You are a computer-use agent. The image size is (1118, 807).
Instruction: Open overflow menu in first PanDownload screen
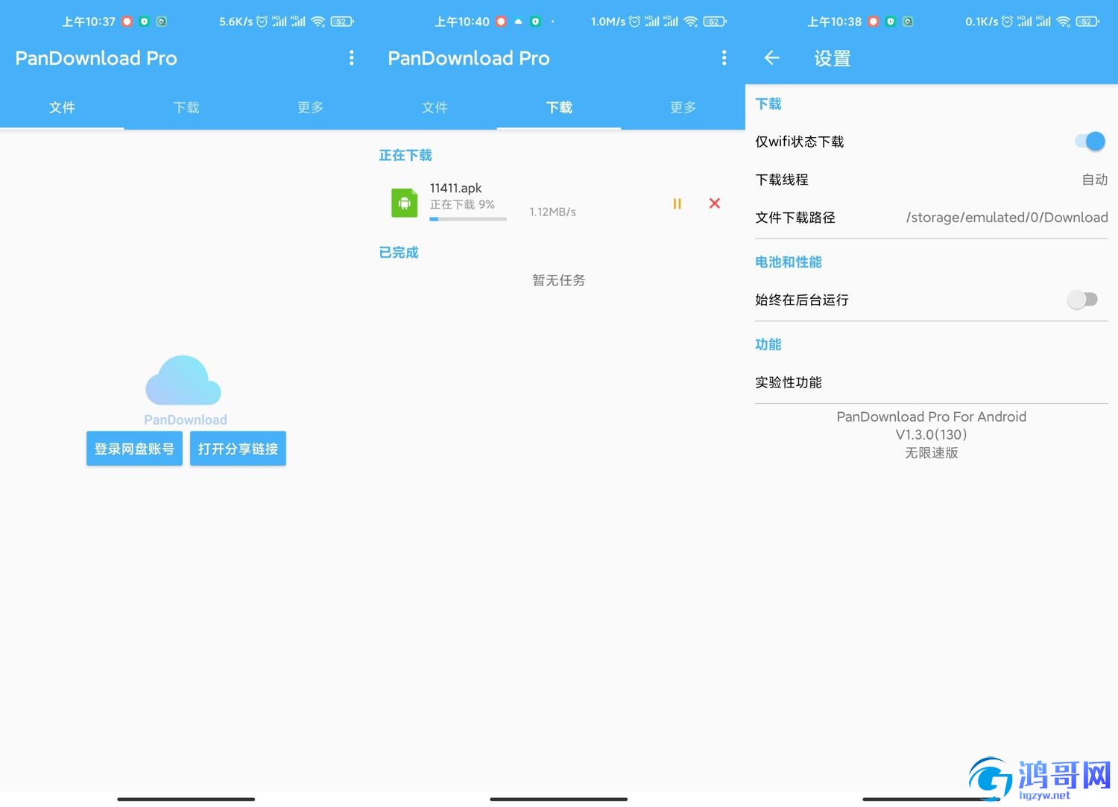(x=352, y=58)
